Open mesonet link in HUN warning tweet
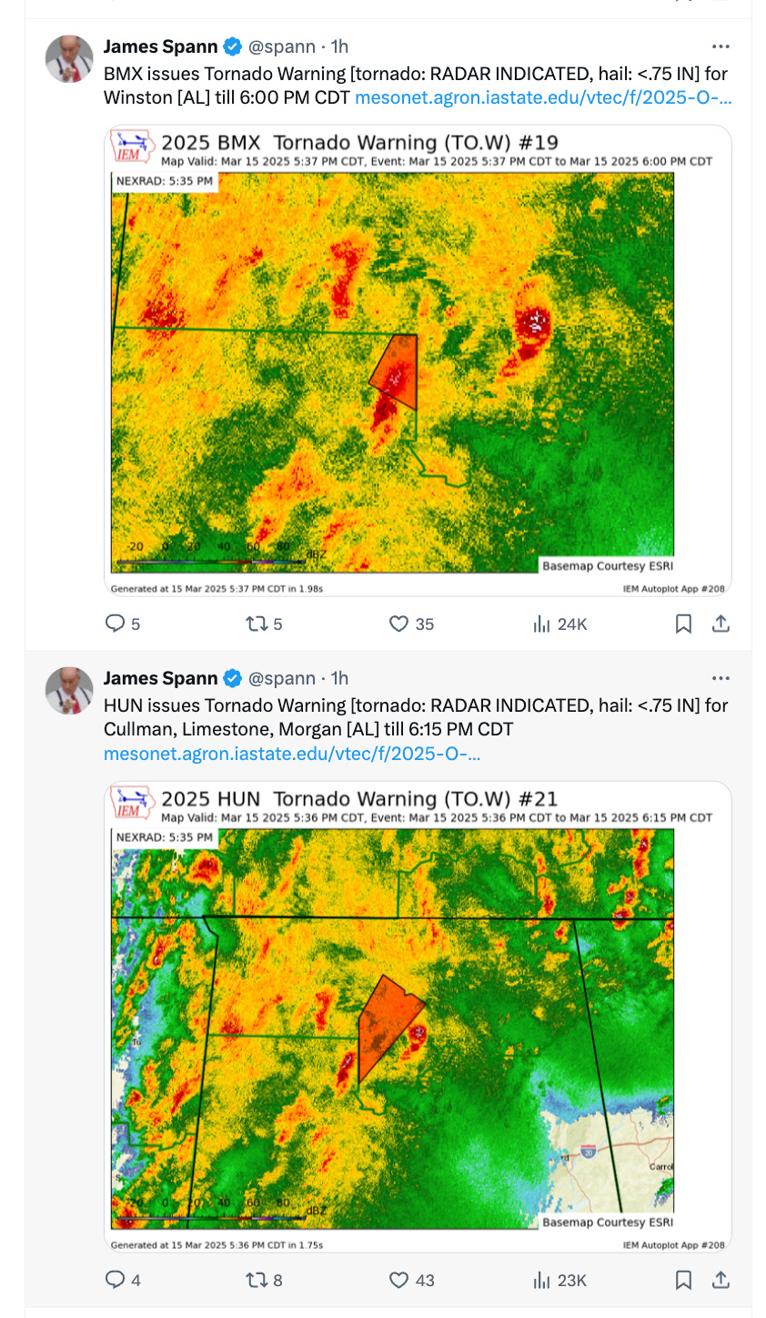766x1318 pixels. tap(291, 754)
